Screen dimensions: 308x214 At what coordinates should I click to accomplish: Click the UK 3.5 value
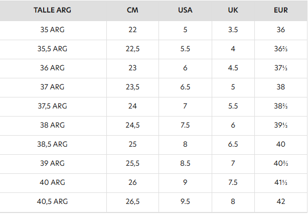[x=233, y=30]
